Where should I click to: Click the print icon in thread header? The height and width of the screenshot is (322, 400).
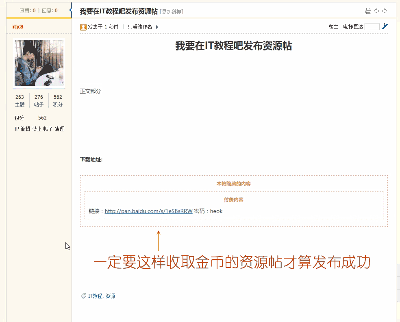pyautogui.click(x=368, y=11)
